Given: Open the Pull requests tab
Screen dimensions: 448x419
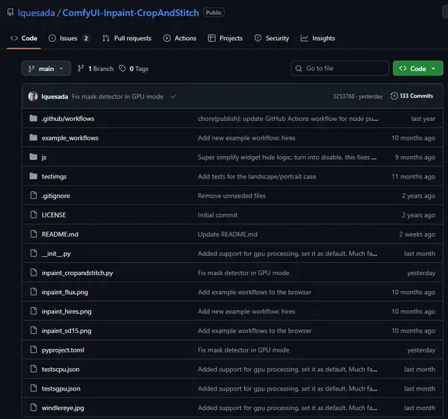Looking at the screenshot, I should click(x=127, y=38).
